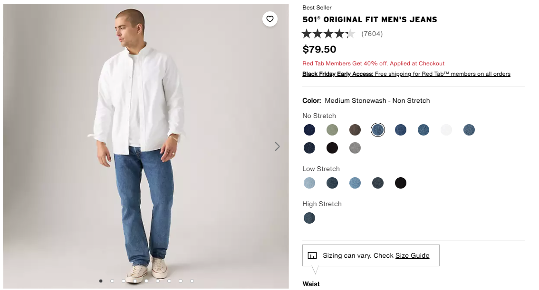The image size is (539, 290).
Task: Click the size chart icon beside "Sizing can vary"
Action: click(312, 255)
